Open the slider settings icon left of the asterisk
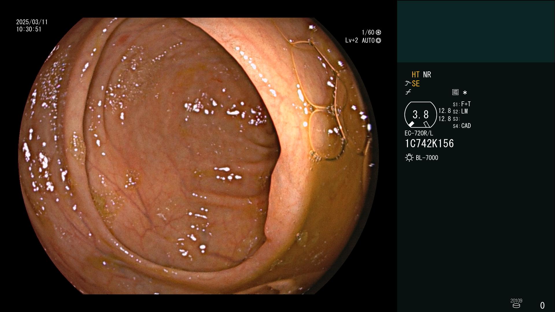Screen dimensions: 555x312 click(455, 92)
